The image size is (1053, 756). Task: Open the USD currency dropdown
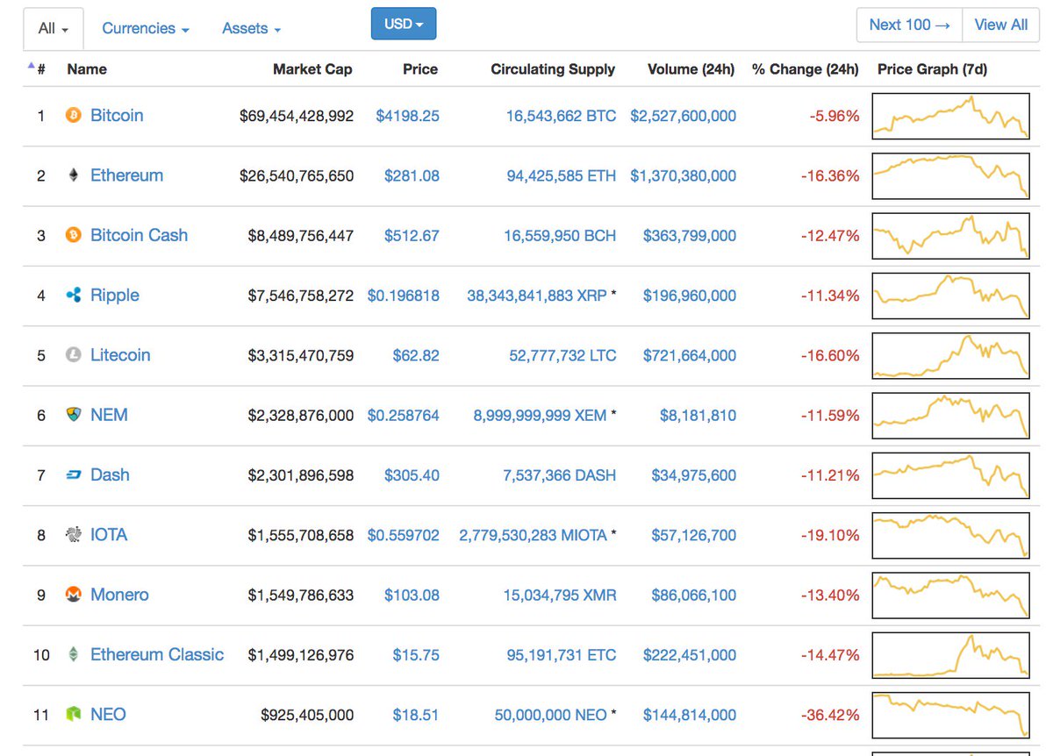(404, 25)
